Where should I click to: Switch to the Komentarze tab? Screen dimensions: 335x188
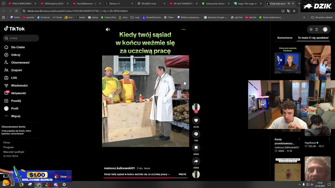pos(285,38)
